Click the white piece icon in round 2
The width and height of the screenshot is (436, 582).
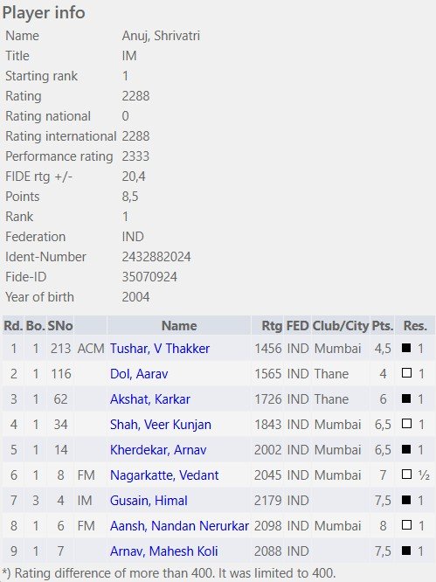pos(406,373)
